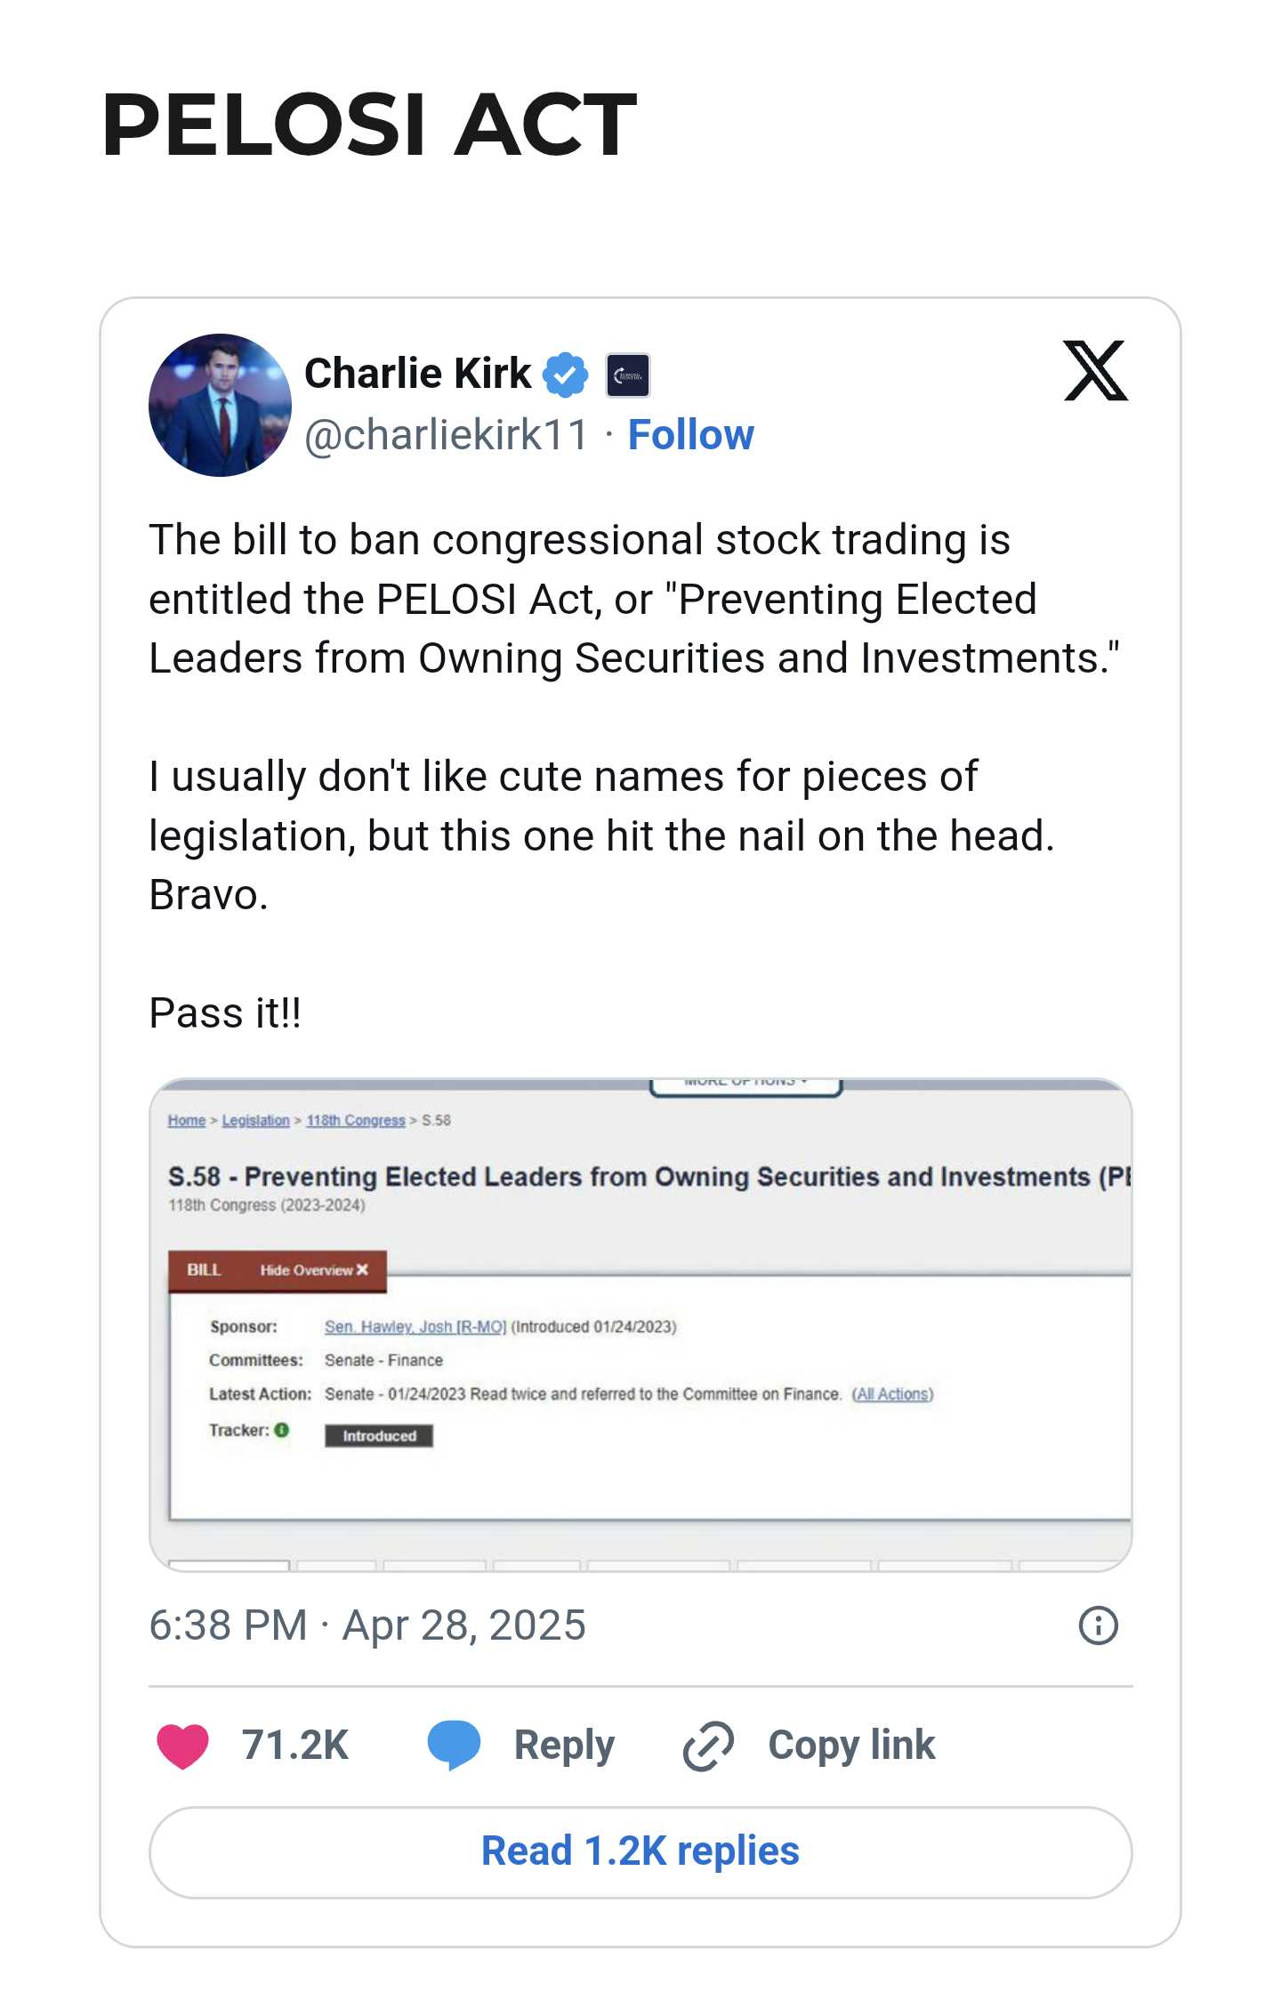Click the Hide Overview tab in image
This screenshot has width=1281, height=2000.
point(314,1270)
